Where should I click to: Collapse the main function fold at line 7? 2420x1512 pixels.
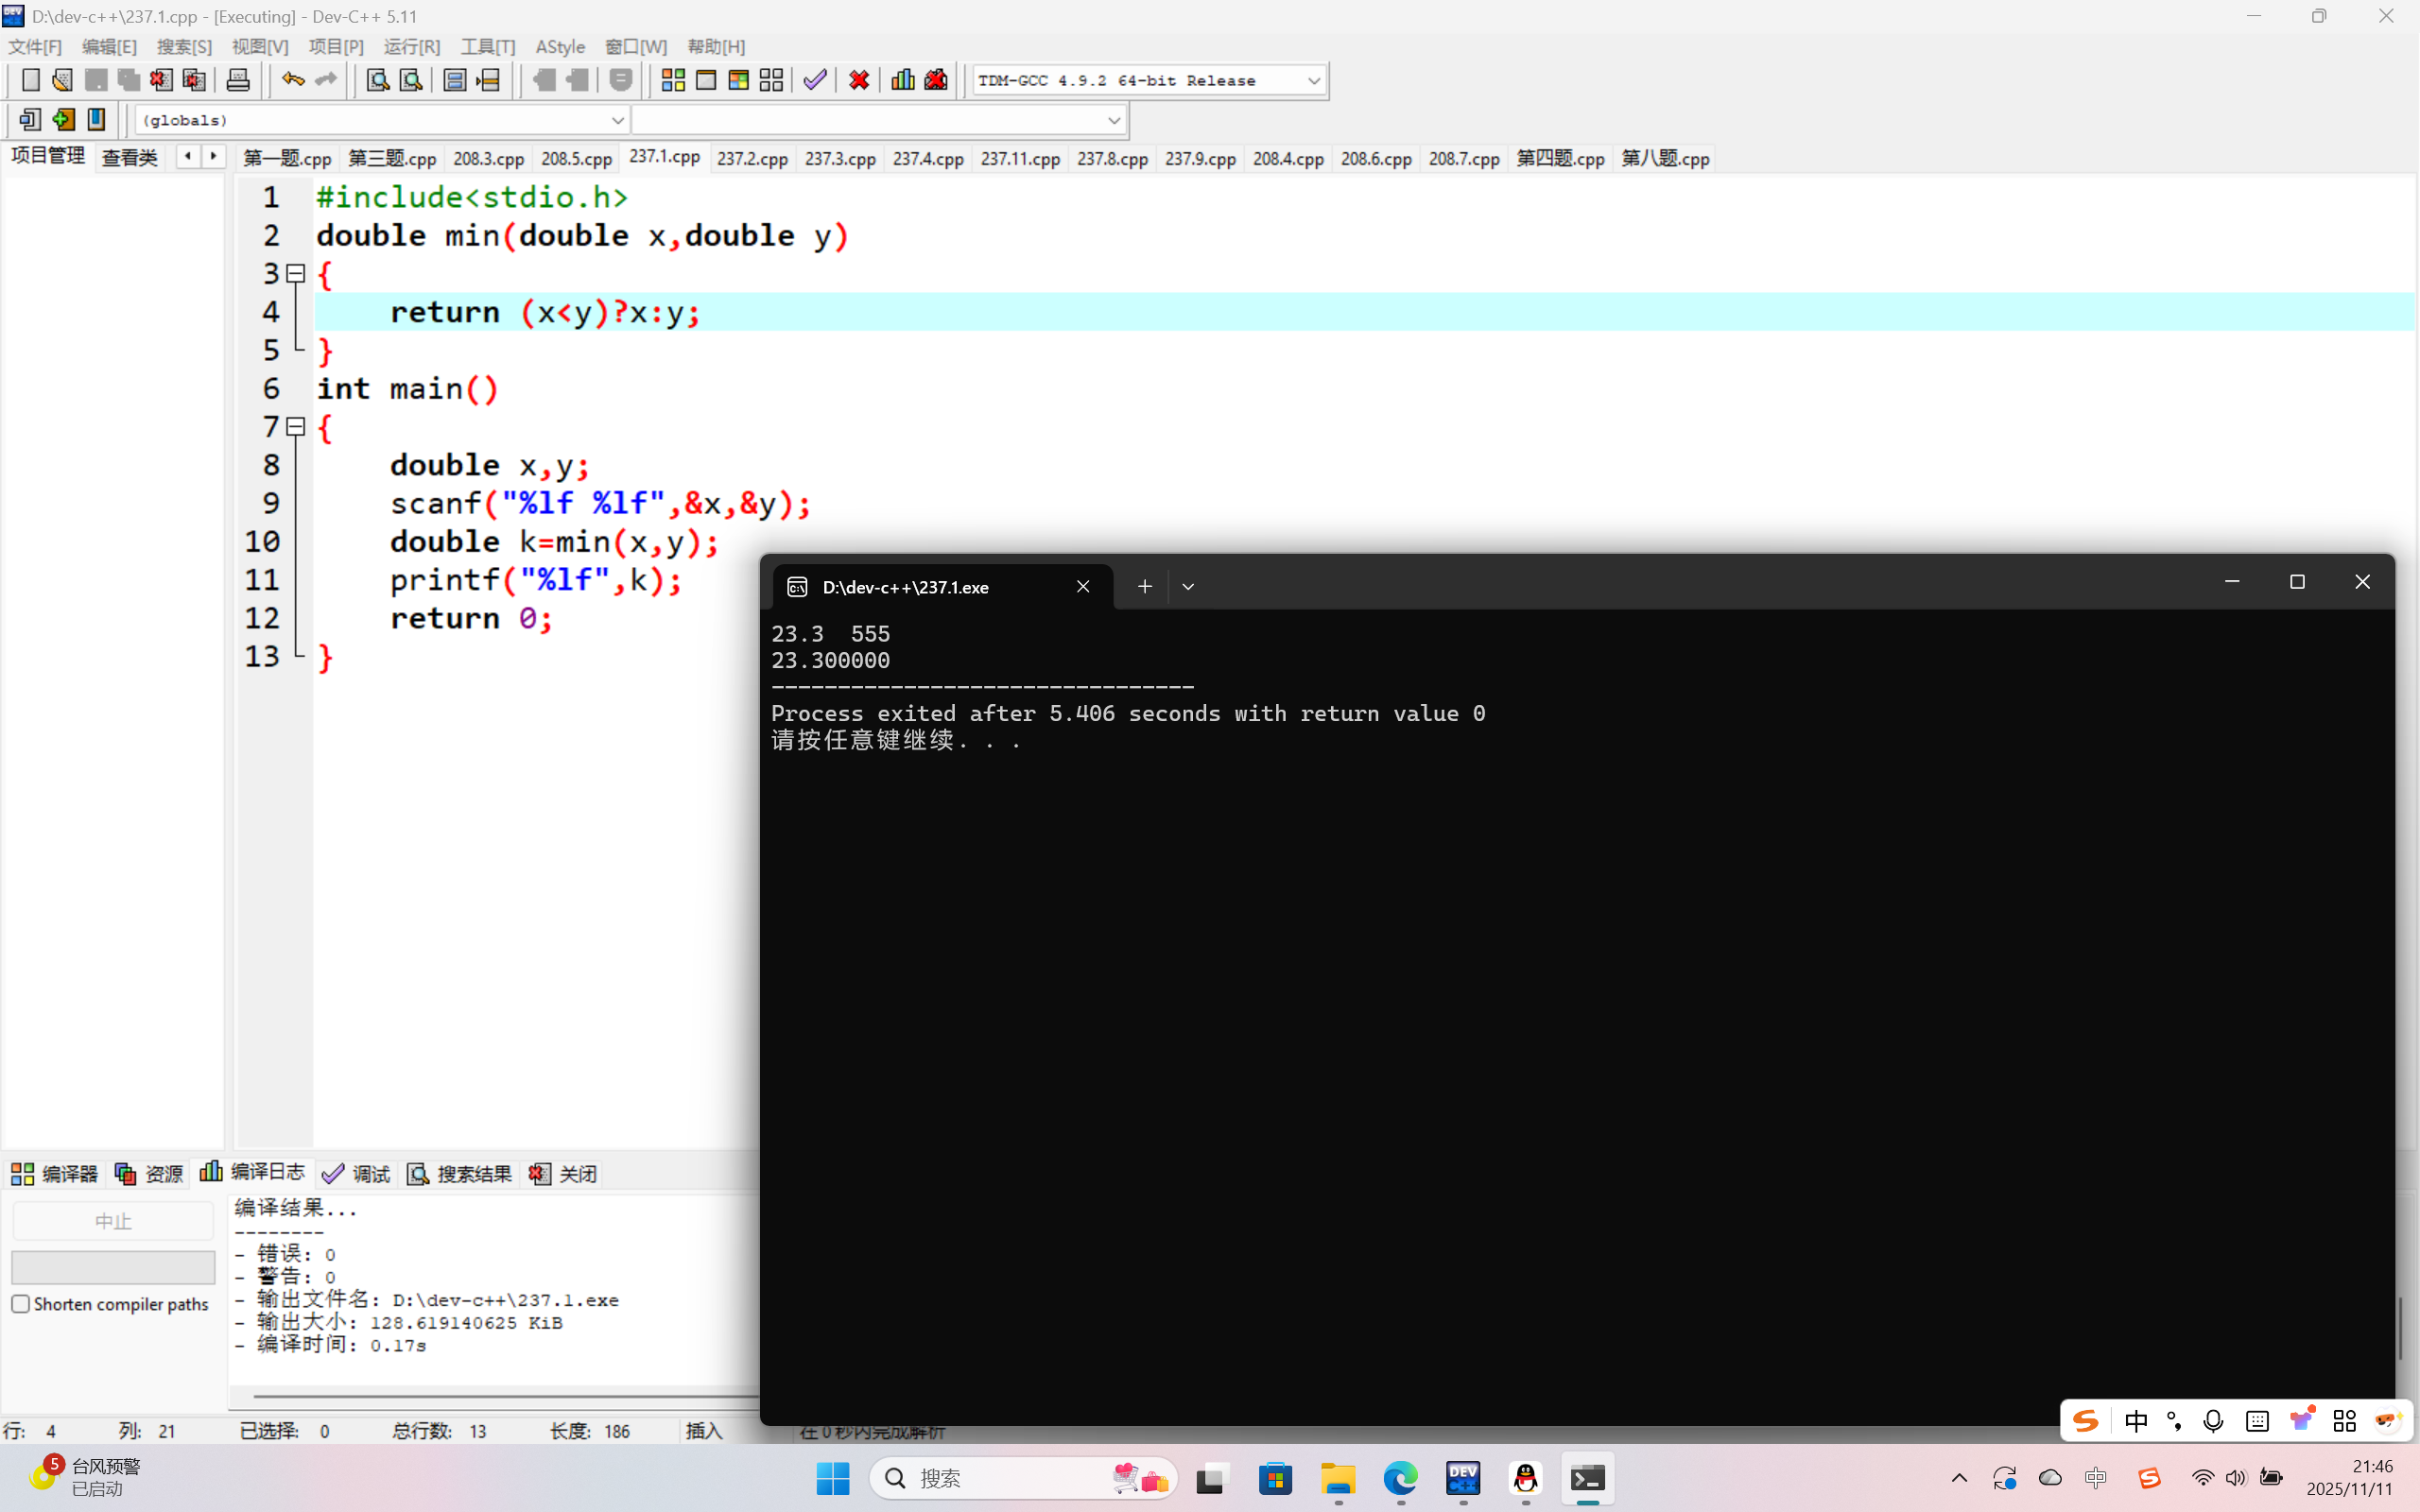[296, 427]
